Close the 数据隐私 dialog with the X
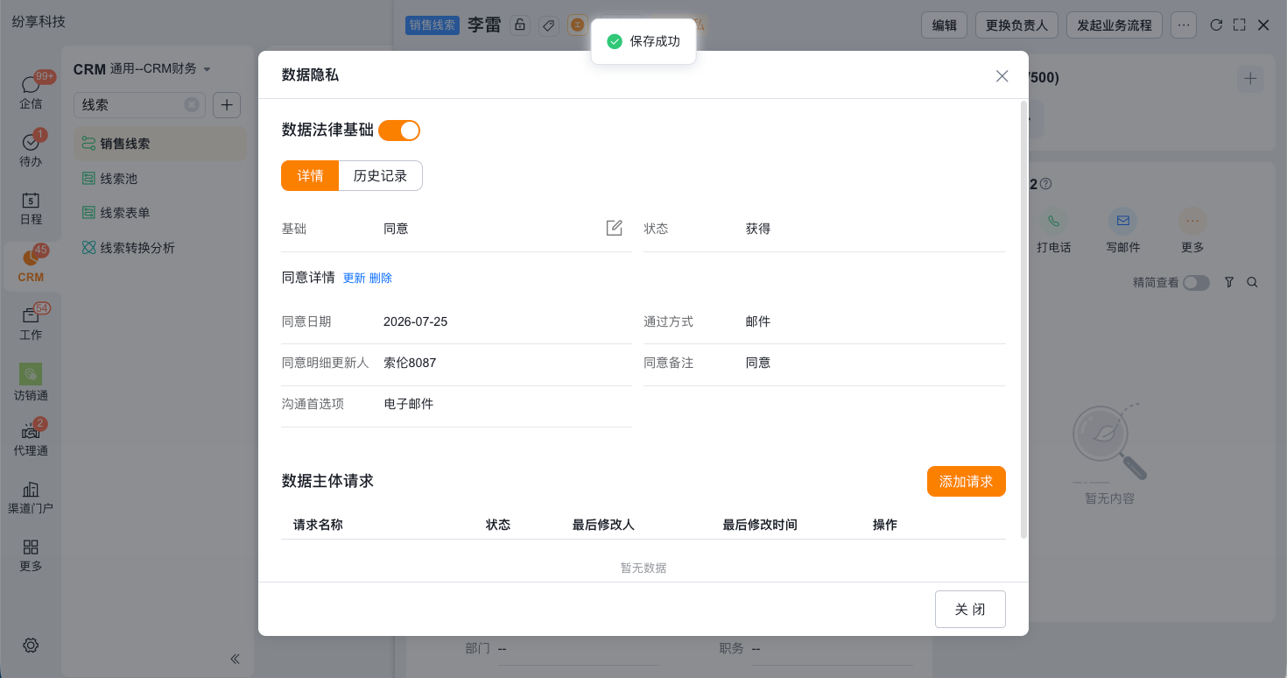This screenshot has width=1287, height=678. [1002, 75]
